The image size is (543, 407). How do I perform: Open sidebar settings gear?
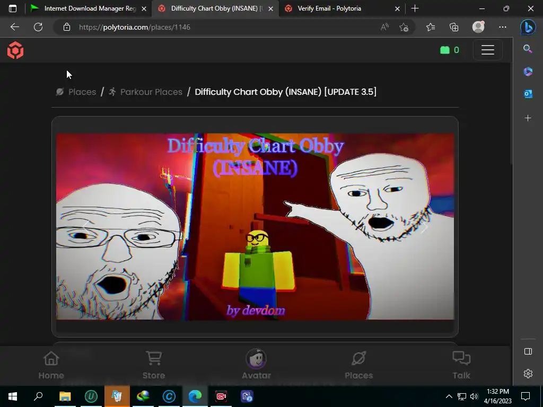(x=528, y=374)
